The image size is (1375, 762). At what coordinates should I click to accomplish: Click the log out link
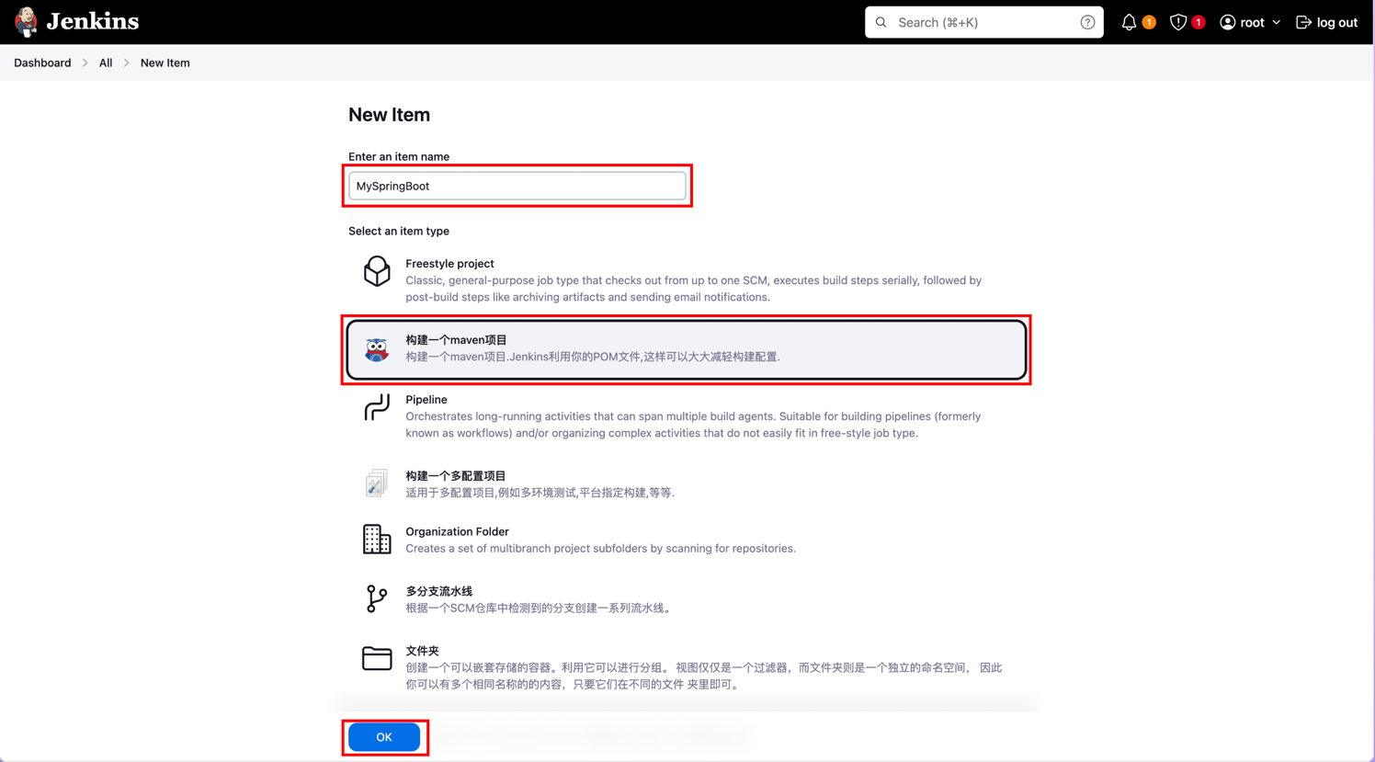pos(1326,22)
